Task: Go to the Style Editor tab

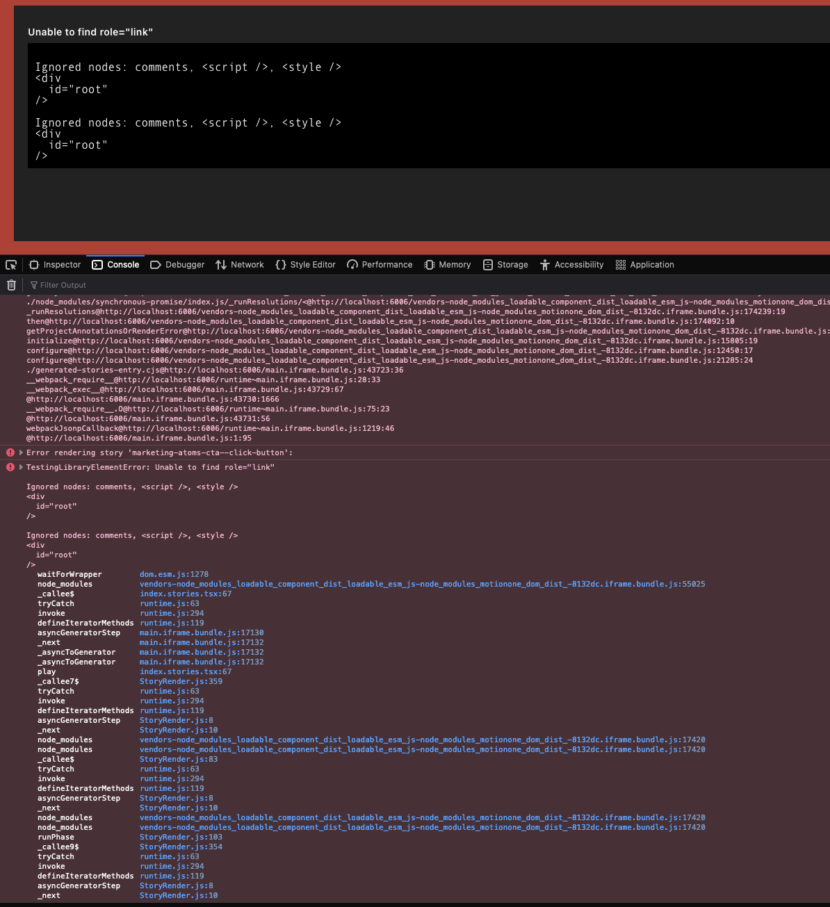Action: 305,265
